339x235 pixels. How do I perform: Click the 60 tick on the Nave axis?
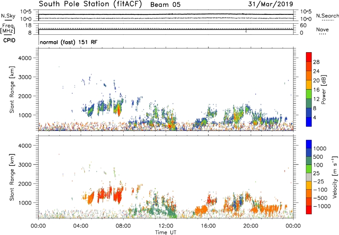[303, 25]
